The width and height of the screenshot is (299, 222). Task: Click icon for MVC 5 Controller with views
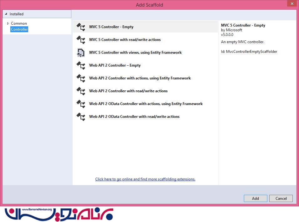81,53
